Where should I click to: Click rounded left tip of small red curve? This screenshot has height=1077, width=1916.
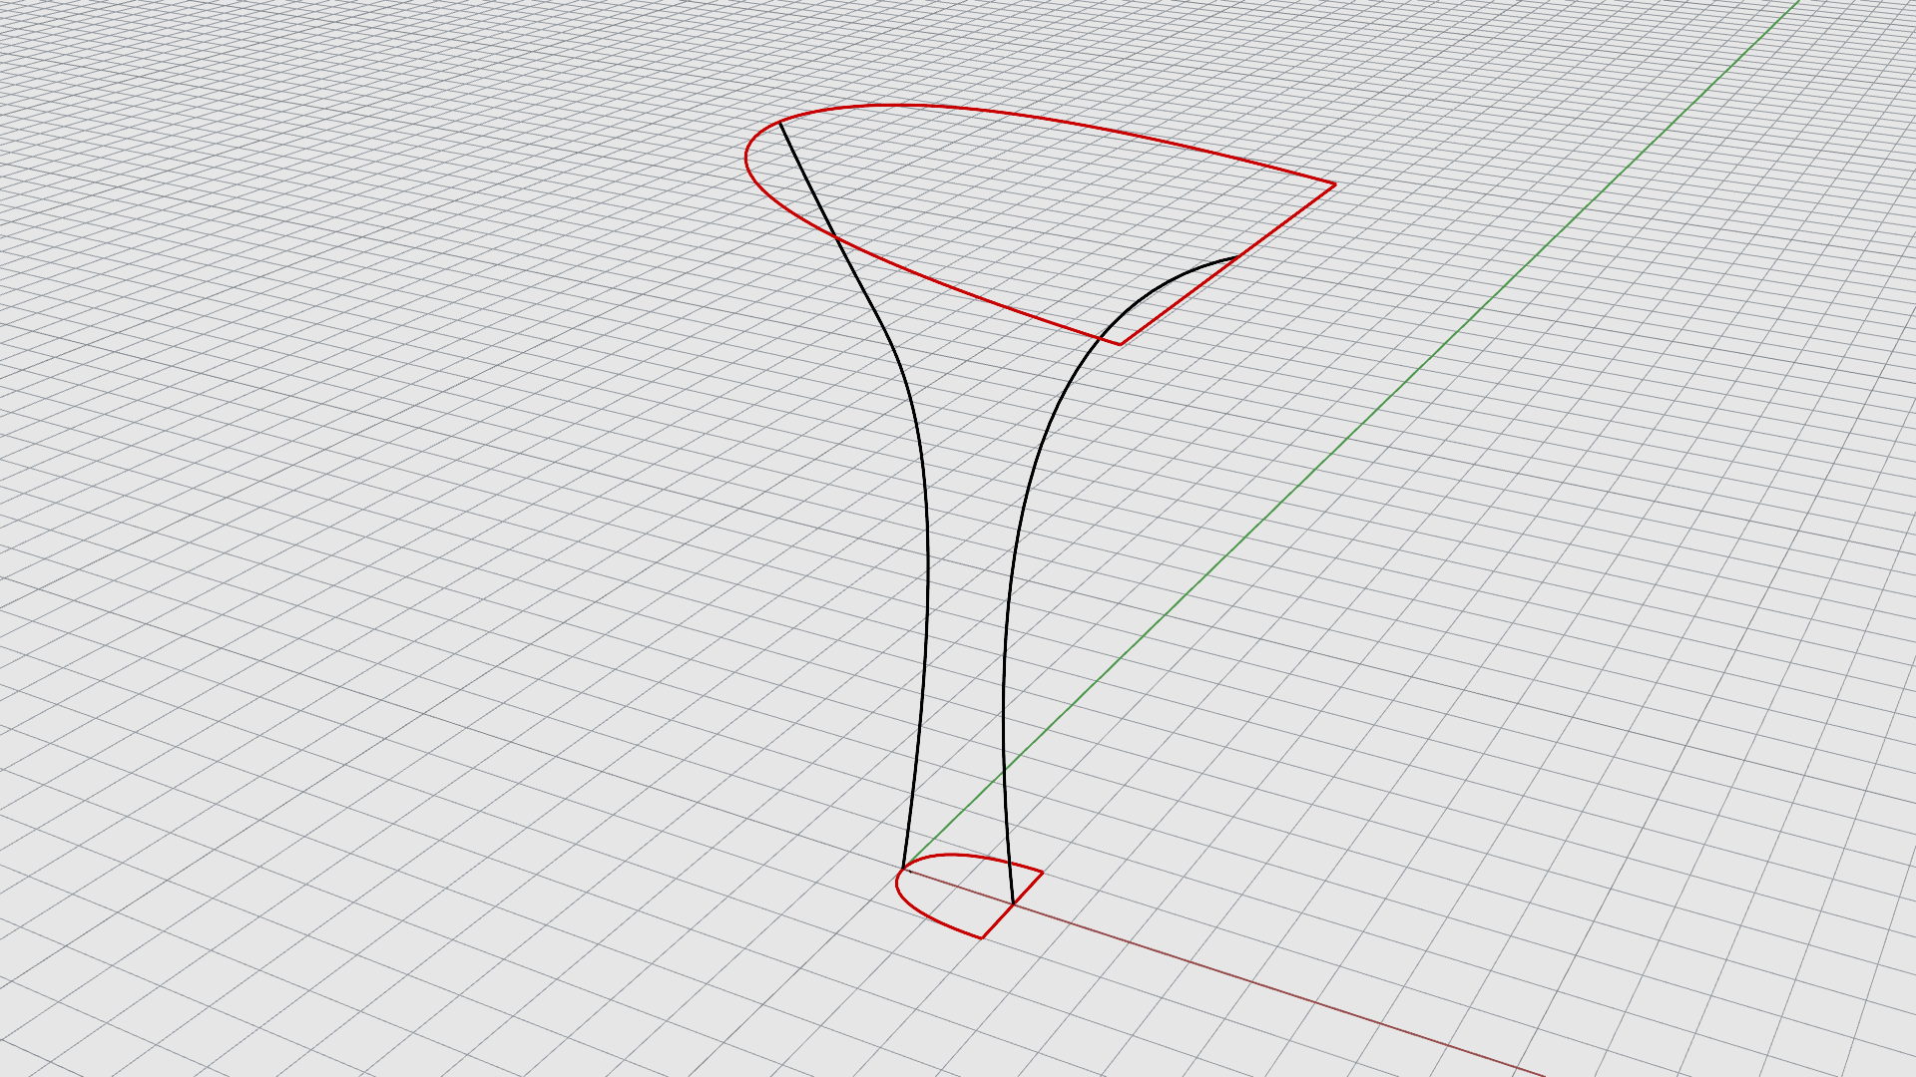pos(898,884)
